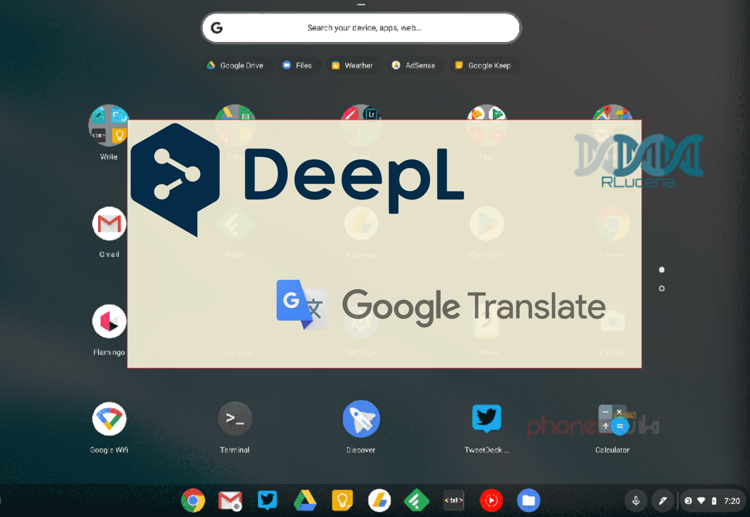Open the Terminal app

(235, 419)
